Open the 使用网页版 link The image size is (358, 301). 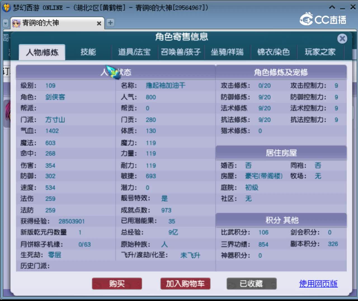click(318, 284)
